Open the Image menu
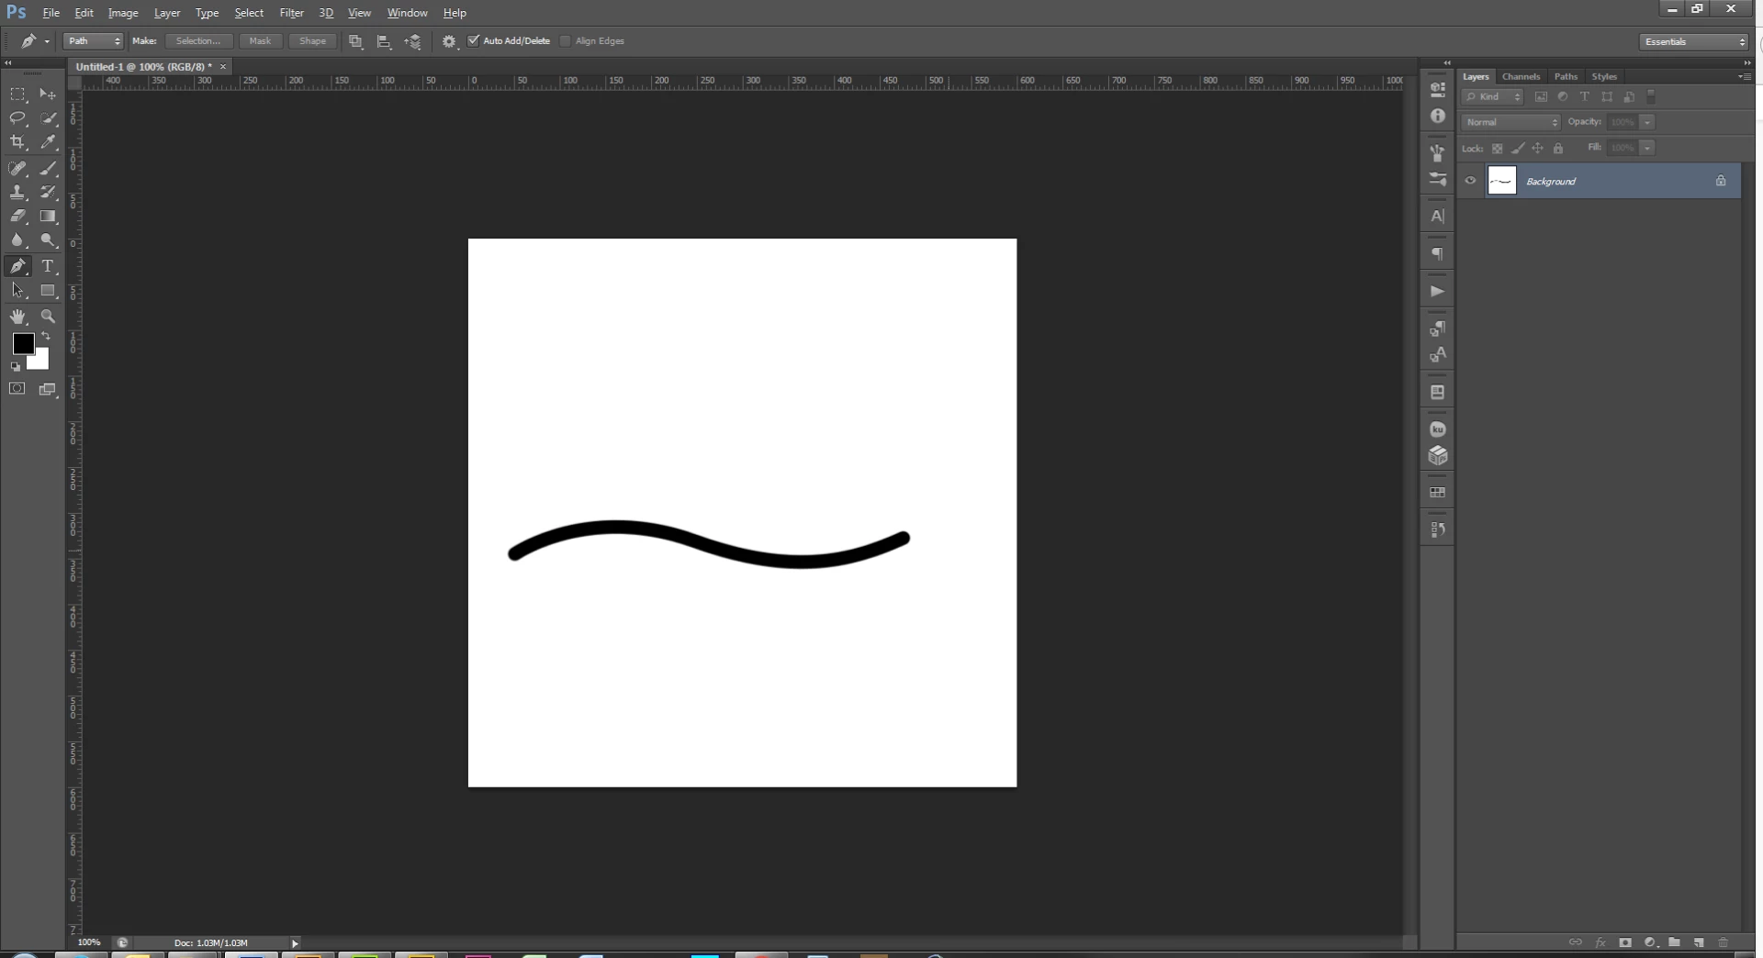This screenshot has height=958, width=1763. pyautogui.click(x=123, y=13)
